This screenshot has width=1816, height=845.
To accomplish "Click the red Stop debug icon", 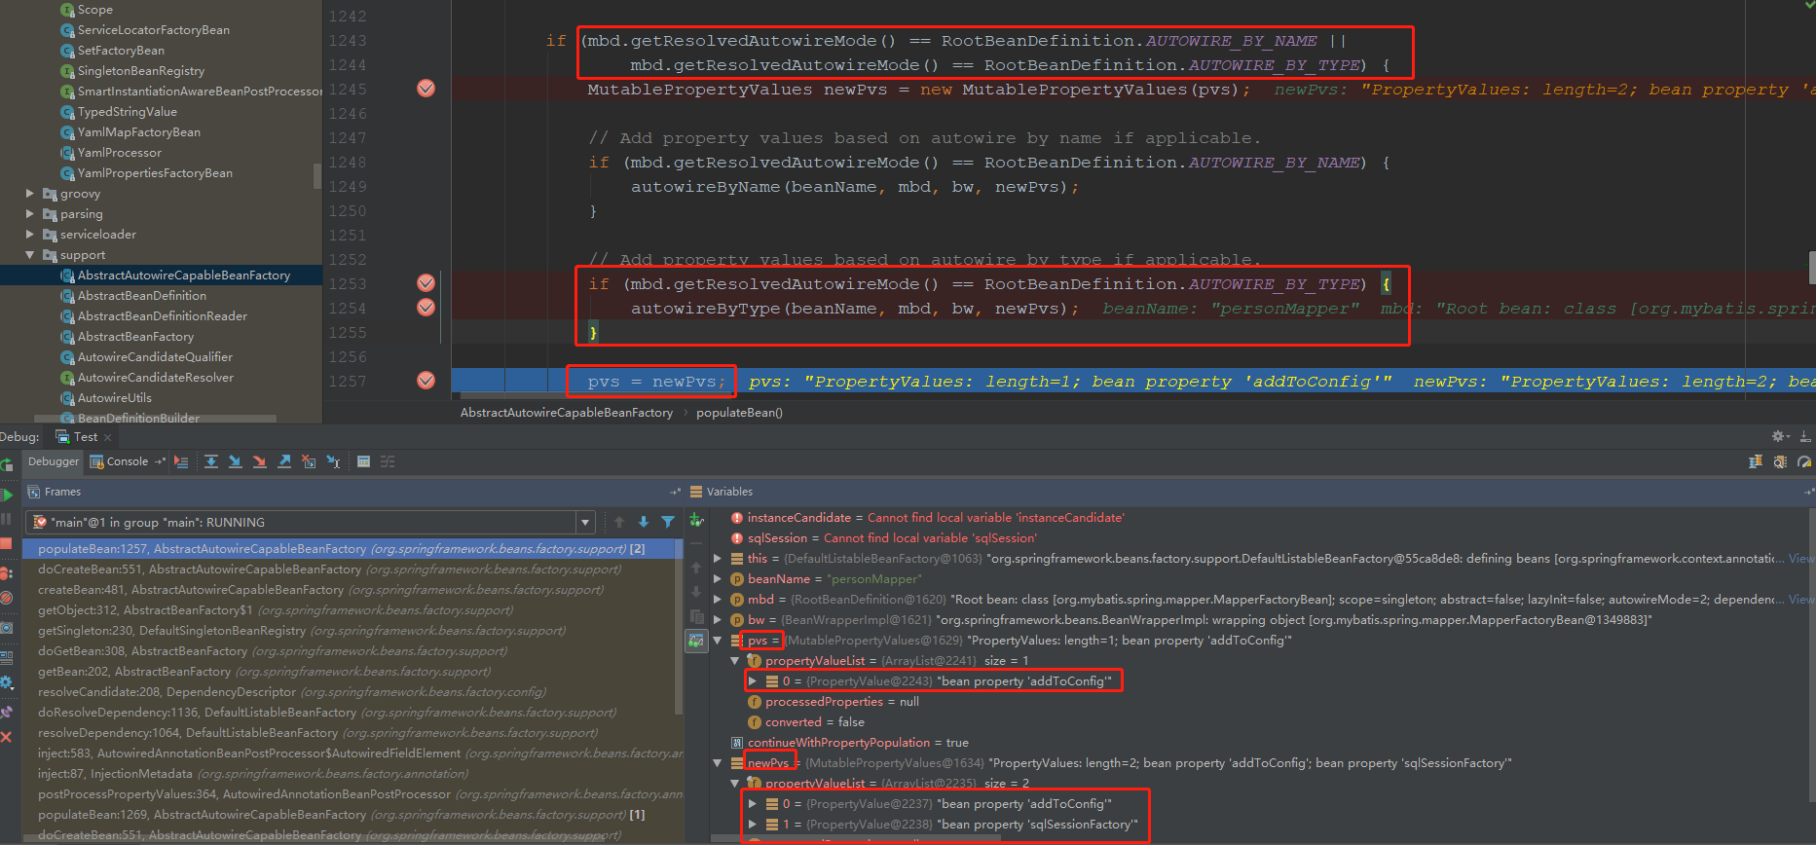I will pos(6,544).
